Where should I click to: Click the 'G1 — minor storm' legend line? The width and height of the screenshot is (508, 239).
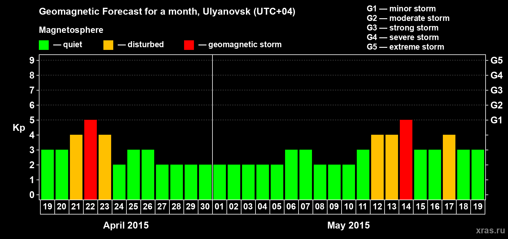tap(401, 9)
